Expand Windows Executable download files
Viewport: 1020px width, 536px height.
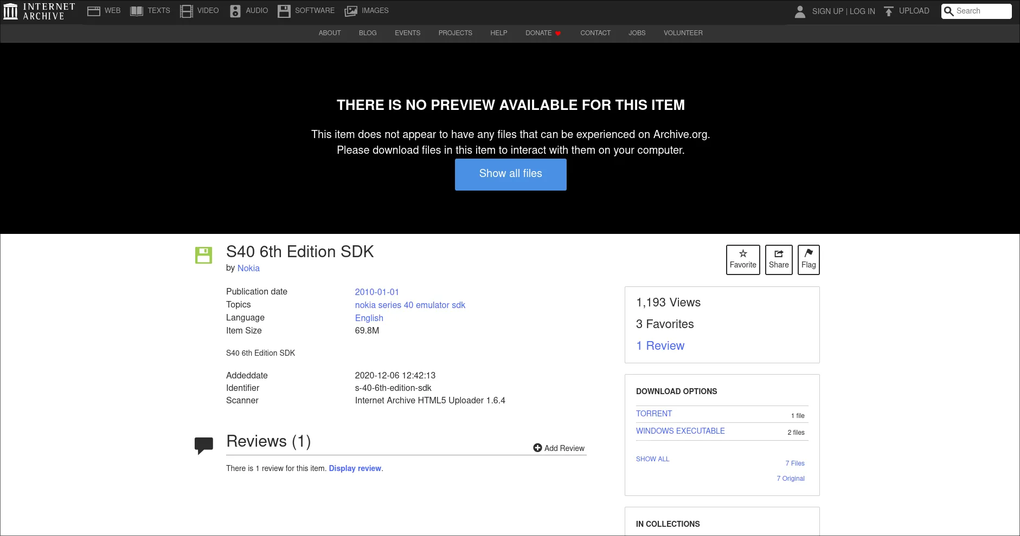[x=680, y=431]
